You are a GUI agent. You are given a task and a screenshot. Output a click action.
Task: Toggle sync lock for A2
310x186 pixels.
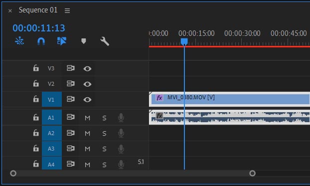click(x=71, y=133)
